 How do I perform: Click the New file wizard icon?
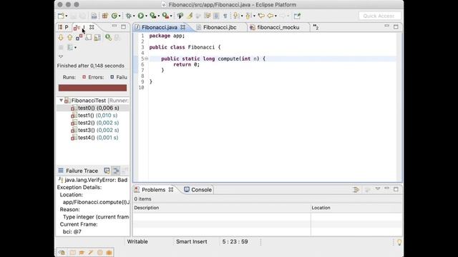[x=61, y=16]
